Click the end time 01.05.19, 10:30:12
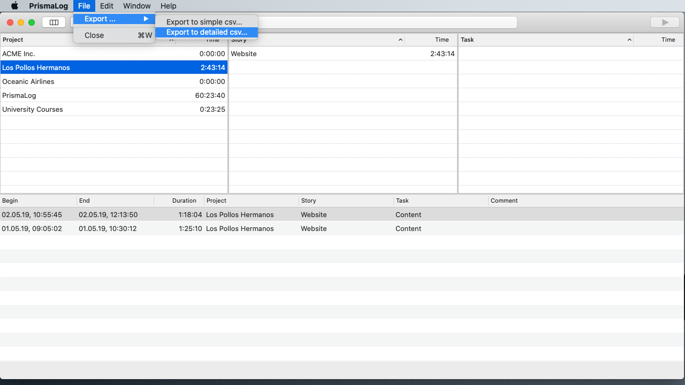 point(108,228)
